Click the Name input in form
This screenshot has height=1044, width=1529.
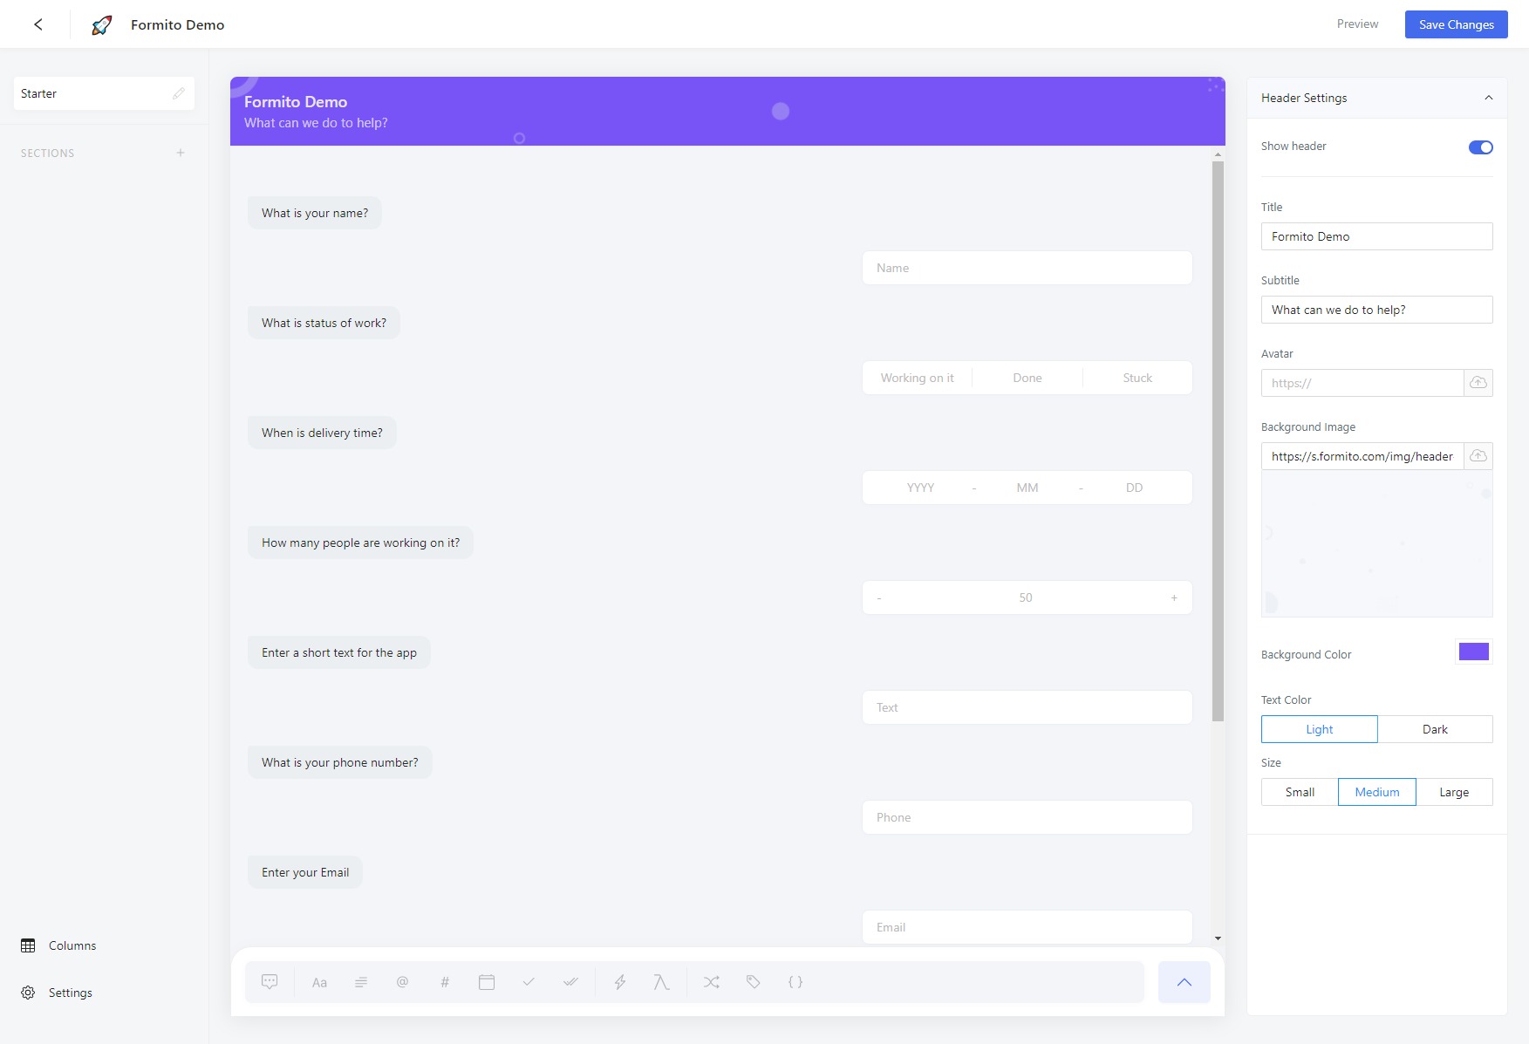[x=1027, y=268]
